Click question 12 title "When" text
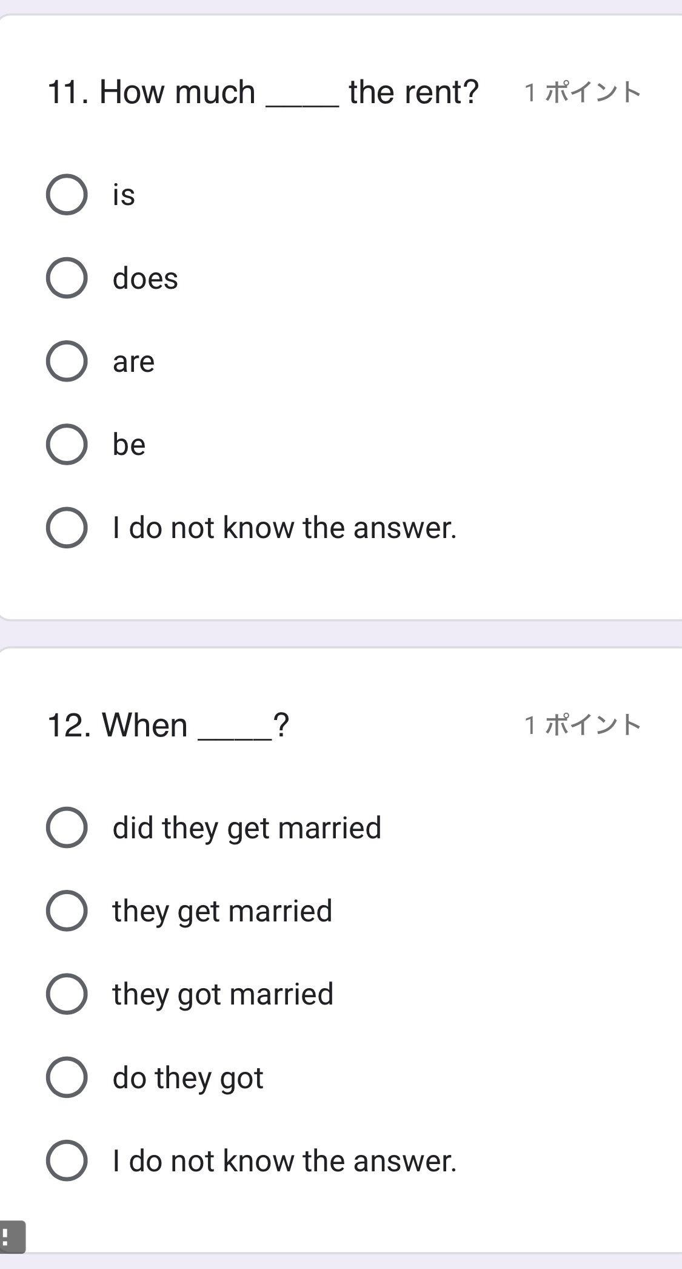682x1269 pixels. point(145,725)
